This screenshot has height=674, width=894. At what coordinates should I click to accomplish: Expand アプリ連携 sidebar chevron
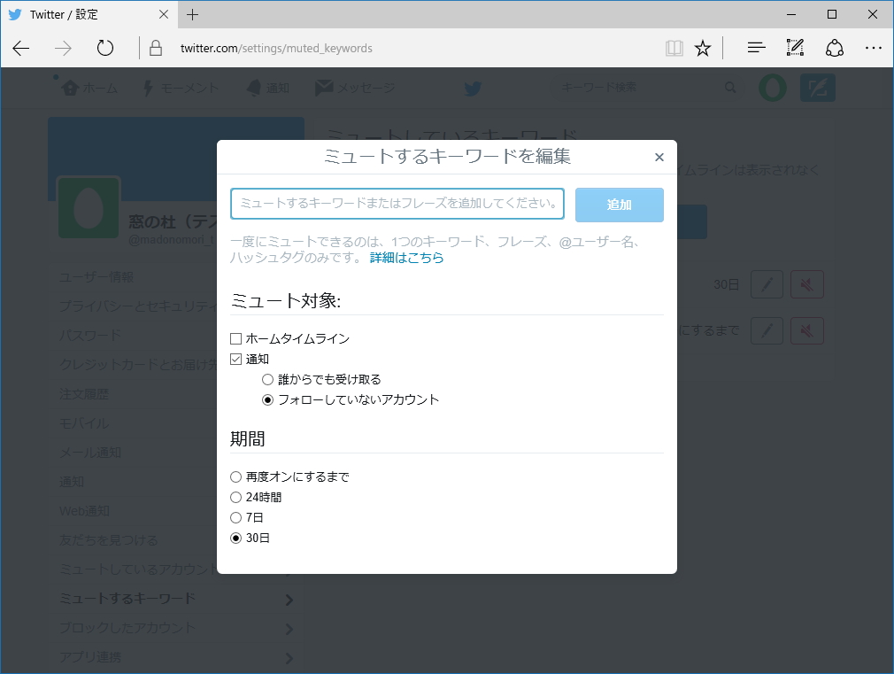(x=289, y=657)
